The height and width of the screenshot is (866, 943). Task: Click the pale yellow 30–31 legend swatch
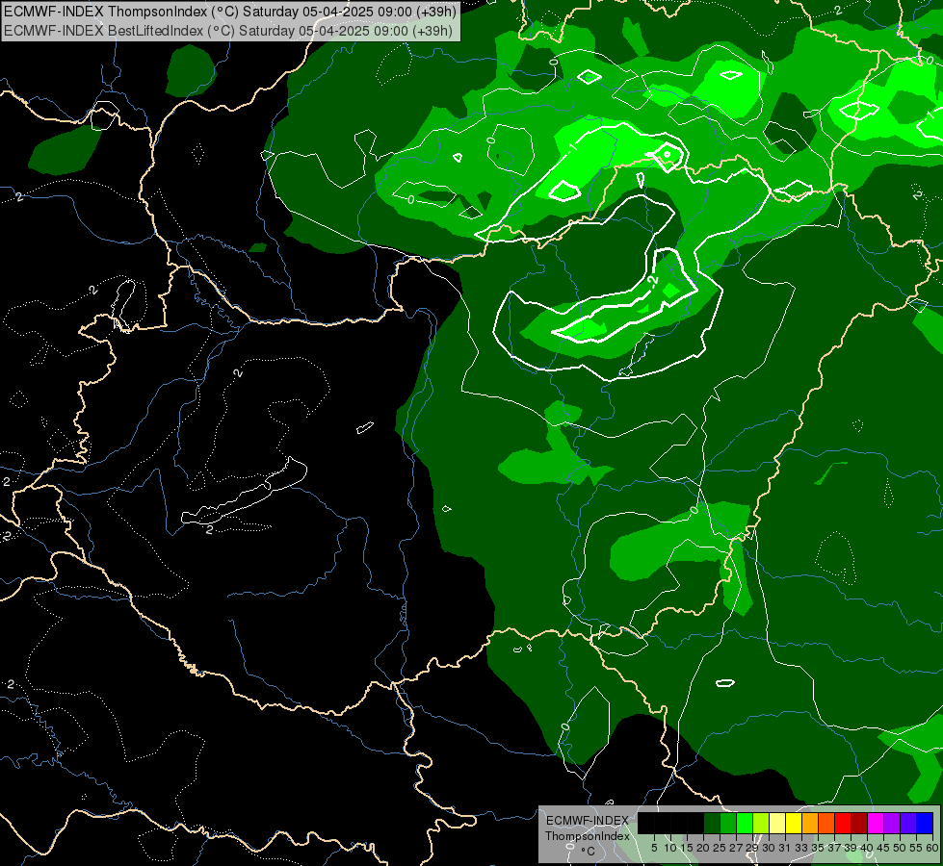tap(777, 823)
